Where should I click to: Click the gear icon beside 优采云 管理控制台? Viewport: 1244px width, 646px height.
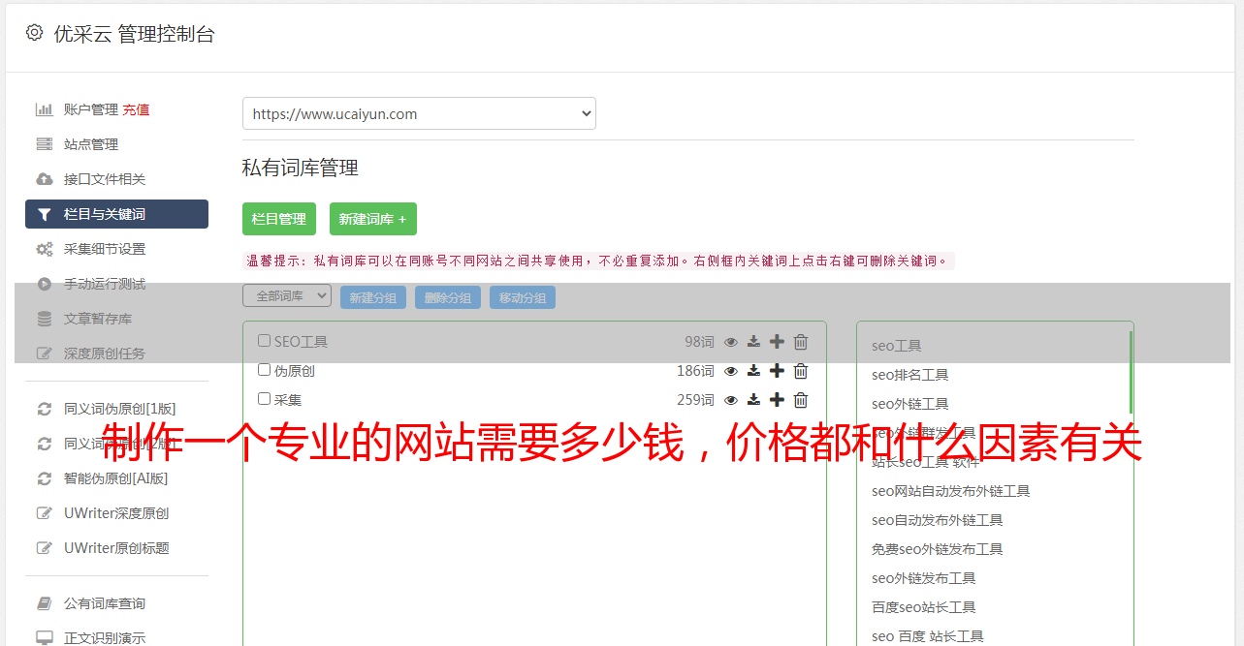(x=34, y=33)
